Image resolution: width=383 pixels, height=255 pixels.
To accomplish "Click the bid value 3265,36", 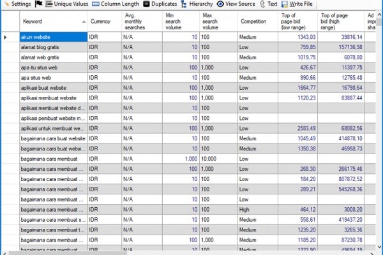I will [353, 230].
